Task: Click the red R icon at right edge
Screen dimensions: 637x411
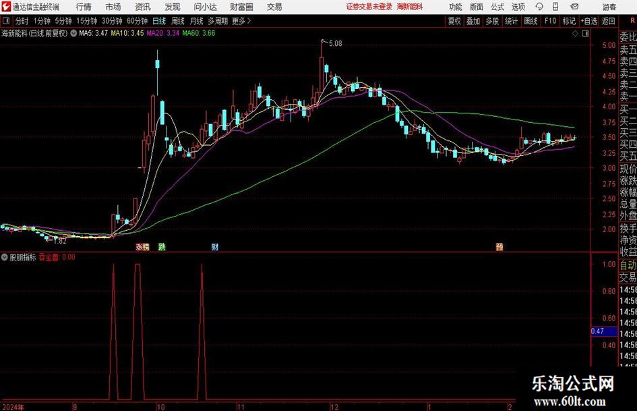Action: pyautogui.click(x=632, y=20)
